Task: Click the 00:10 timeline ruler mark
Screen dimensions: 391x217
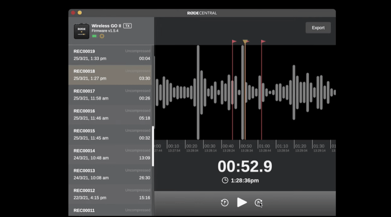Action: pos(174,146)
